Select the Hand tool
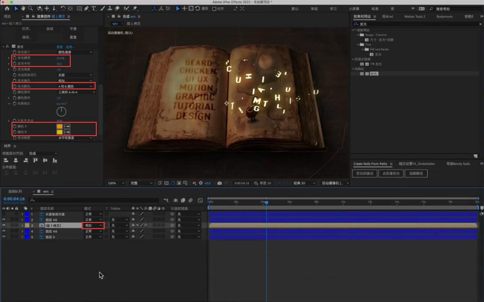The height and width of the screenshot is (302, 484). click(23, 9)
